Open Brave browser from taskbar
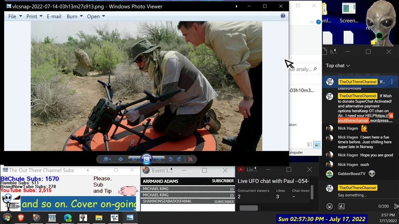 tap(21, 218)
